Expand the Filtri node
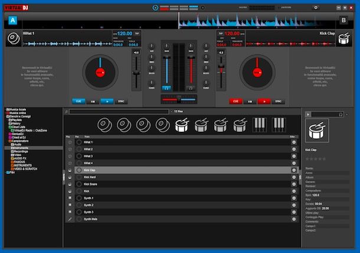The image size is (360, 253). 6,172
